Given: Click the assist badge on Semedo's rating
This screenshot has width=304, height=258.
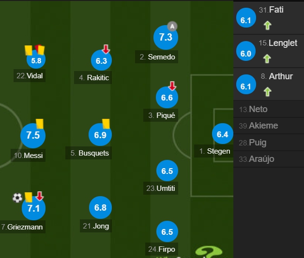Looking at the screenshot, I should point(172,26).
